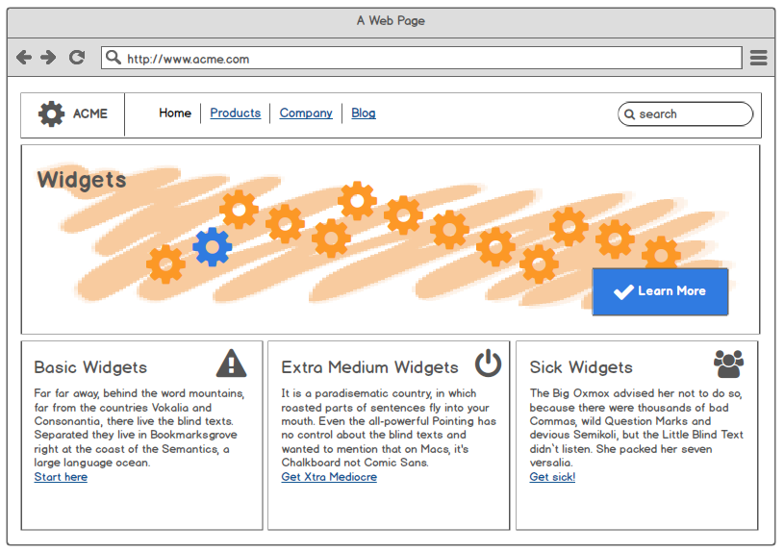Focus the search input field
784x552 pixels.
693,114
